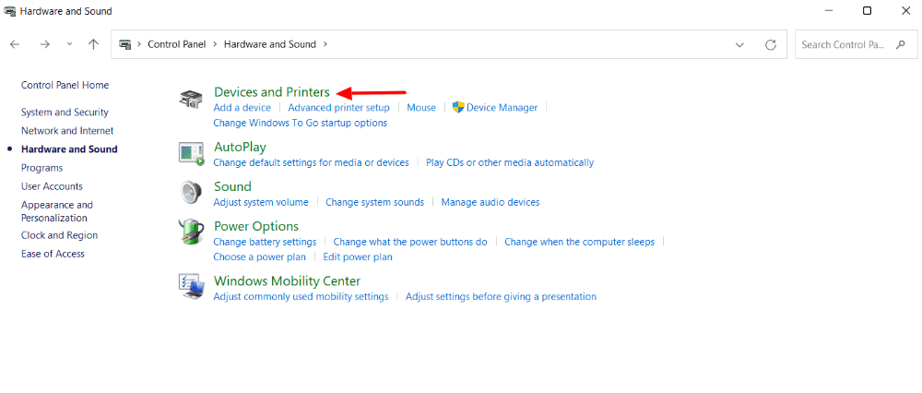Screen dimensions: 922x393
Task: Change Windows To Go startup options
Action: (x=301, y=123)
